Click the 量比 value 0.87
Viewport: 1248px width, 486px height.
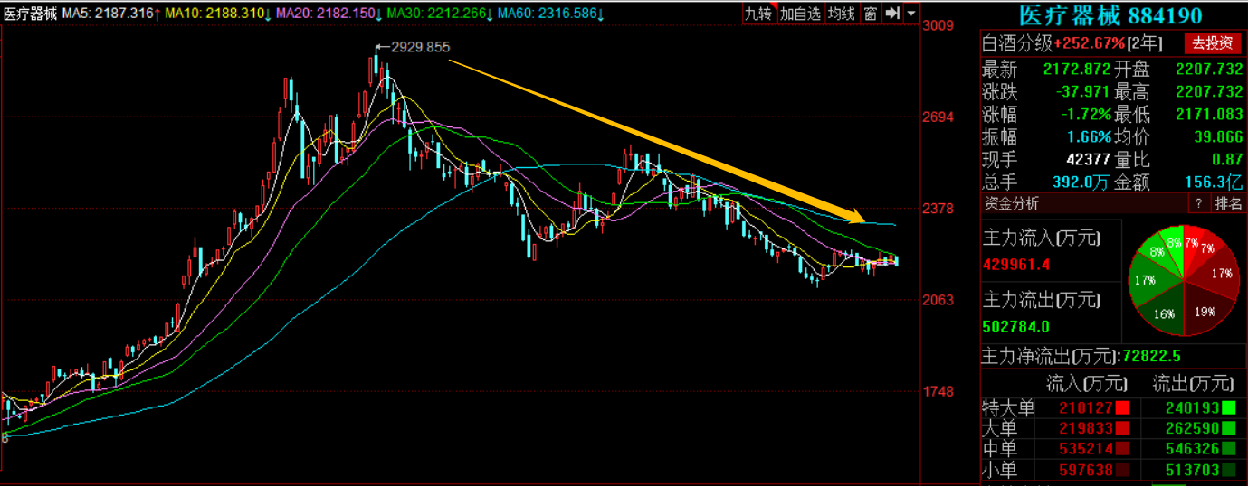1226,159
